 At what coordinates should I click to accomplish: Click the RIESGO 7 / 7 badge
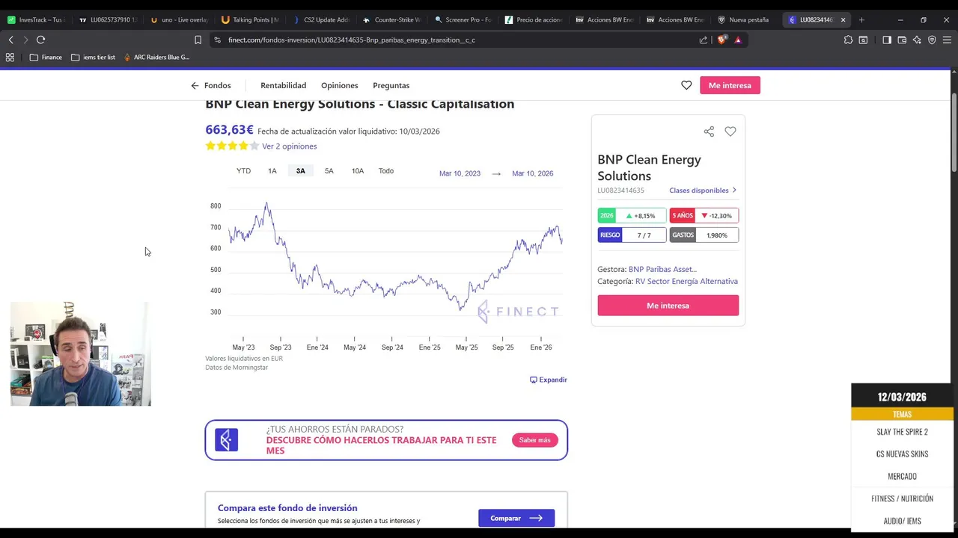click(632, 235)
